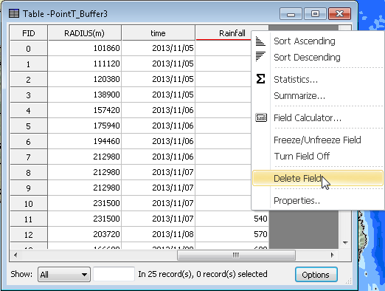The image size is (385, 291).
Task: Click the Sort Descending icon
Action: coord(260,56)
